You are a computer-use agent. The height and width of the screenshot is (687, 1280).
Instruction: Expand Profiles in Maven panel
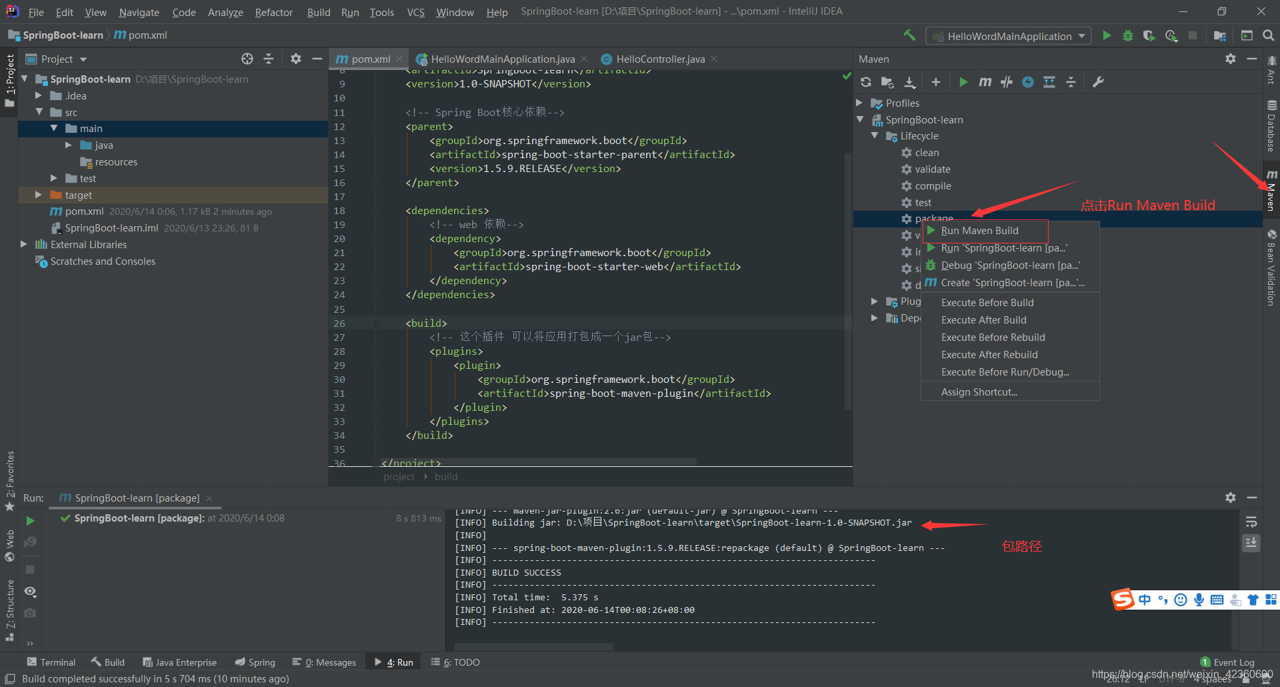(x=859, y=103)
